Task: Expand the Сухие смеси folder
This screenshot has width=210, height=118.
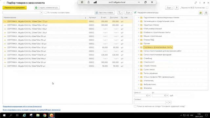Action: 138,69
